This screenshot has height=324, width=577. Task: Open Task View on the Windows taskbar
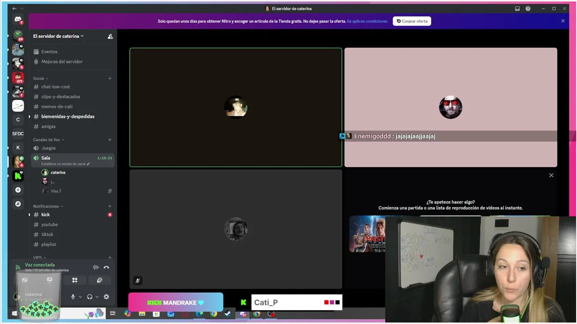point(113,314)
